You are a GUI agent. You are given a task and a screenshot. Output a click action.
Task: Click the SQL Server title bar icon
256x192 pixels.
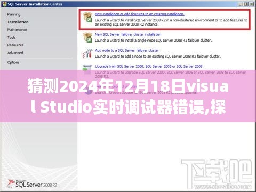pyautogui.click(x=4, y=4)
